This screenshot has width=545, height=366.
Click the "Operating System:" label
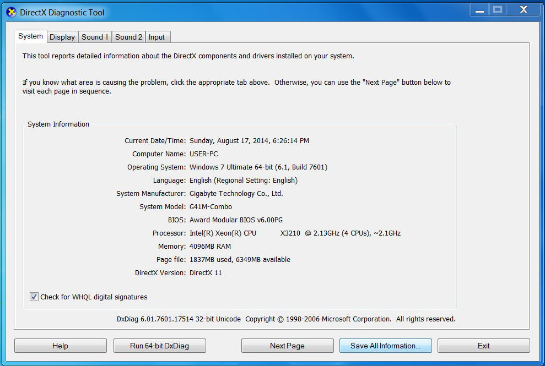coord(157,167)
